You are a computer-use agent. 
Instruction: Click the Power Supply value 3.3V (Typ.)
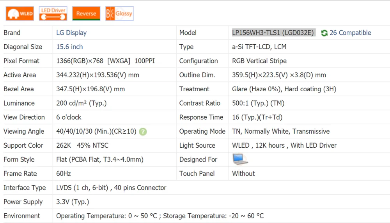73,202
